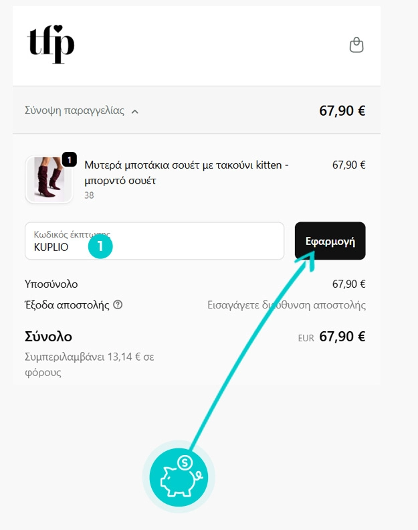418x530 pixels.
Task: Click the black quantity badge on the boot image
Action: point(70,159)
